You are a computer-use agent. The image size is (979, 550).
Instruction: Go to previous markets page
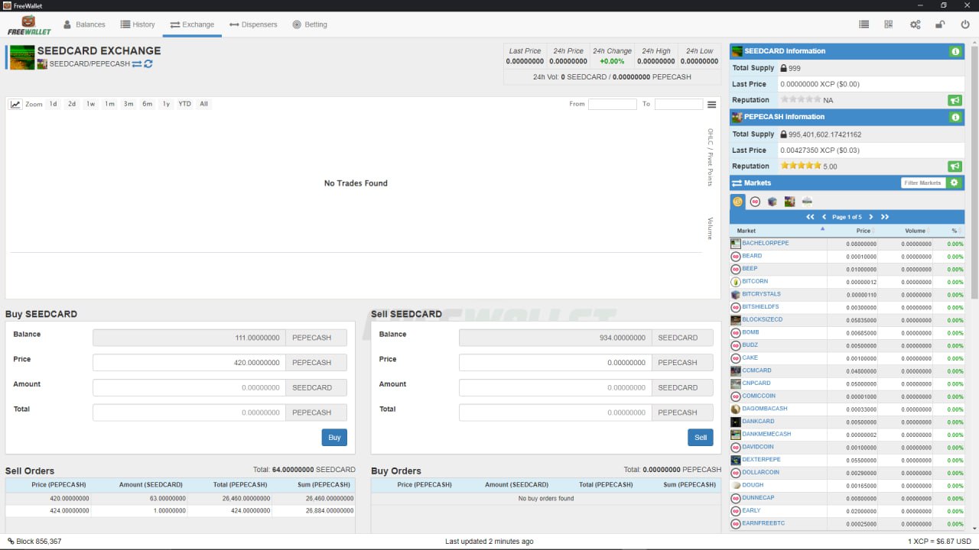825,217
